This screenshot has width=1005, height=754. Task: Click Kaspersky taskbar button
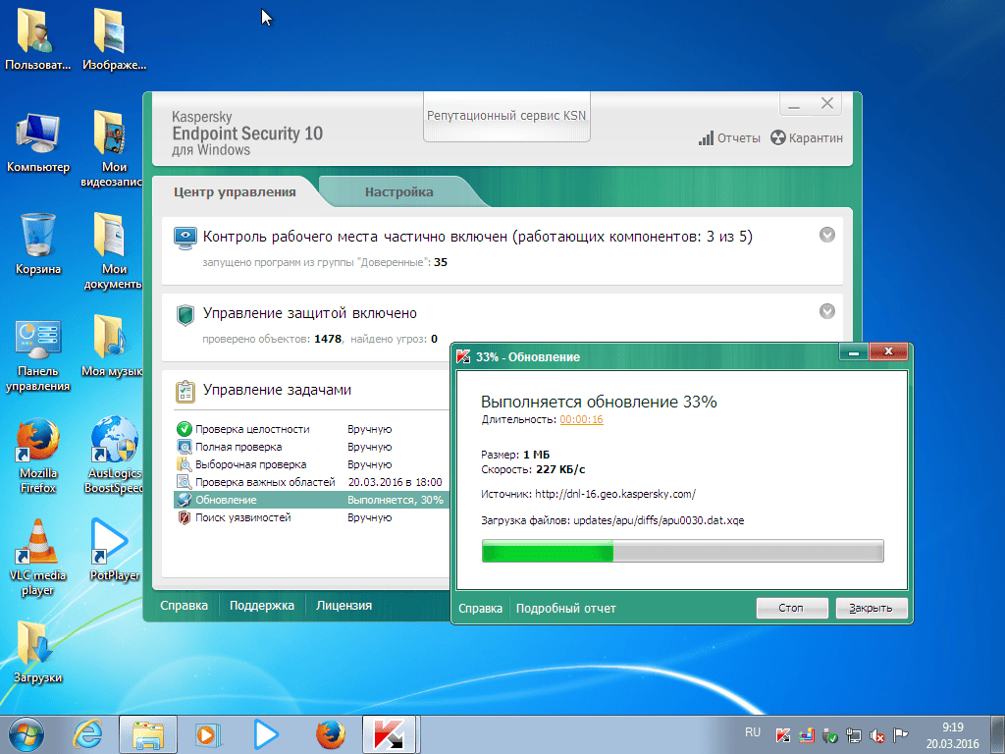pyautogui.click(x=389, y=734)
